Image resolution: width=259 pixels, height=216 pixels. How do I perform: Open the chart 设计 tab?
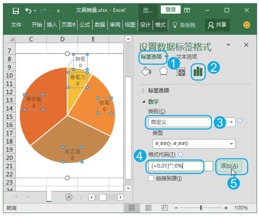tap(145, 25)
